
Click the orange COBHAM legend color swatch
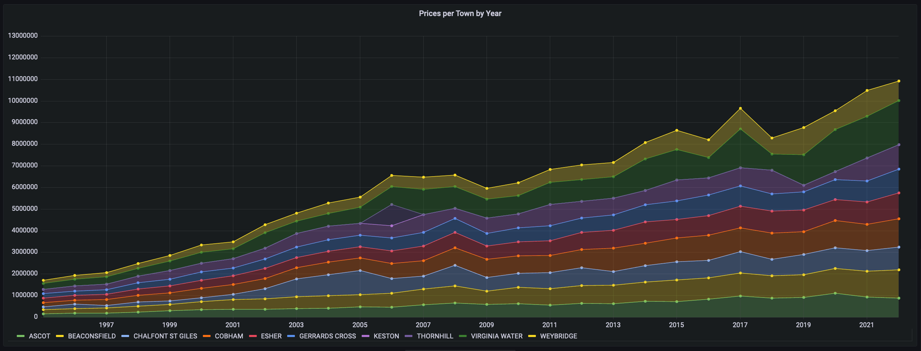click(207, 336)
